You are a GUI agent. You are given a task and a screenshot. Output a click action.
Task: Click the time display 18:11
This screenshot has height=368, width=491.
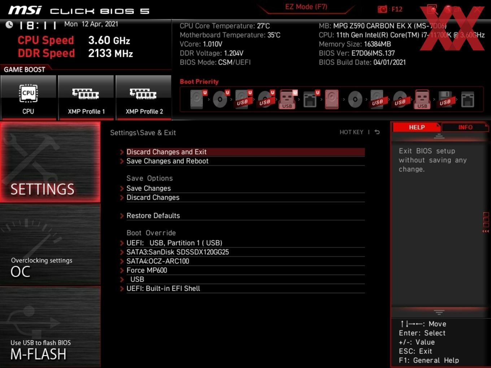pos(38,25)
